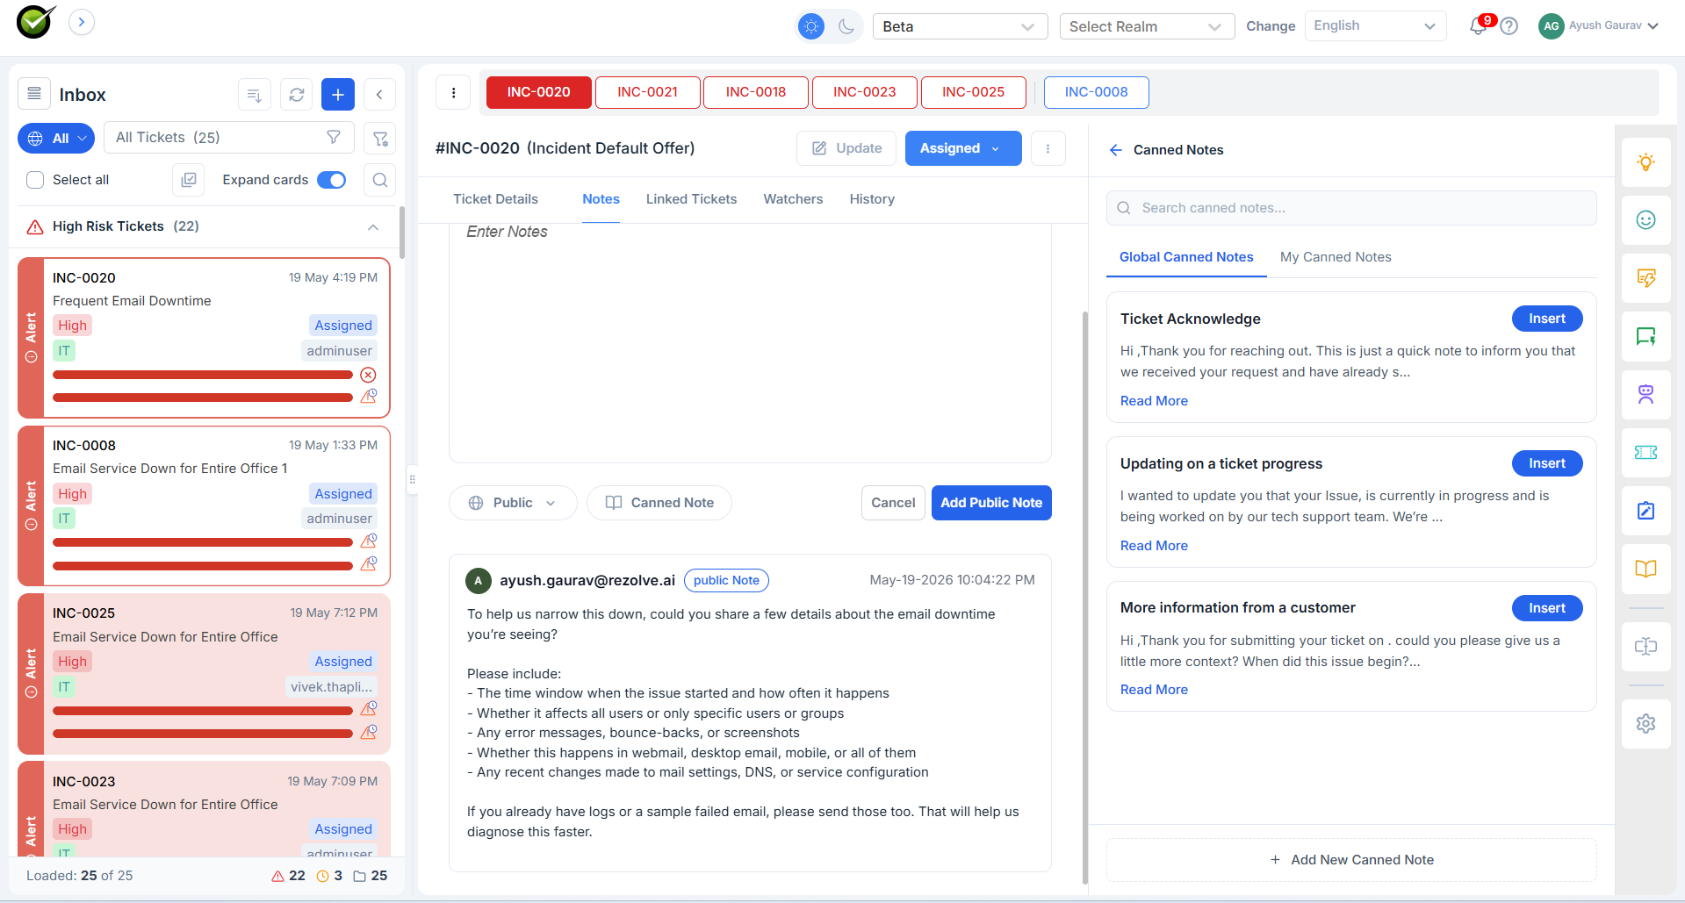Screen dimensions: 1685x903
Task: Insert the Ticket Acknowledge canned note
Action: tap(1547, 319)
